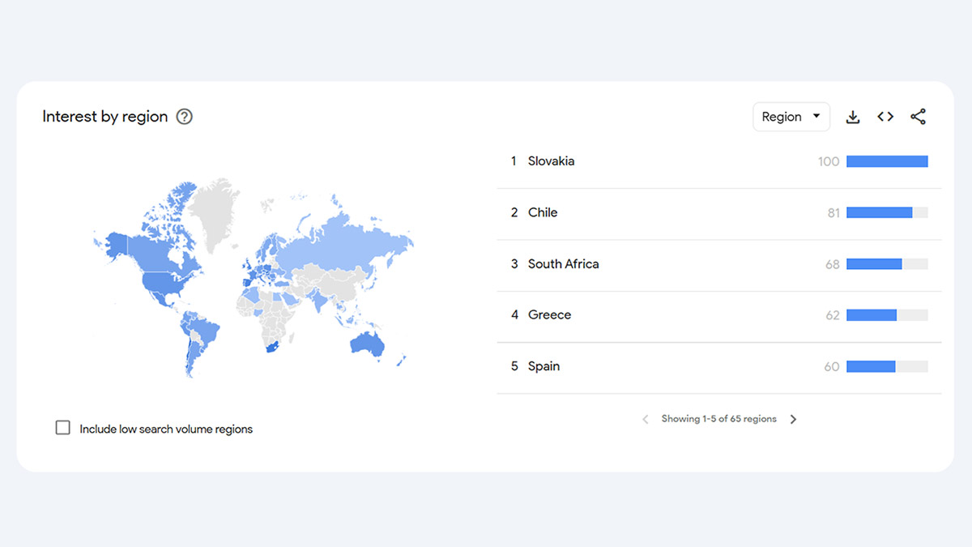
Task: Open the help icon beside Interest by region
Action: tap(185, 117)
